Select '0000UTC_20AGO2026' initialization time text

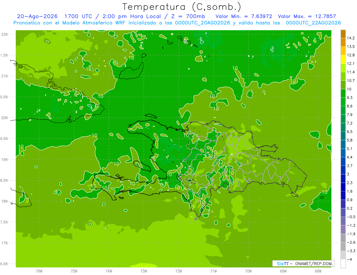[202, 23]
